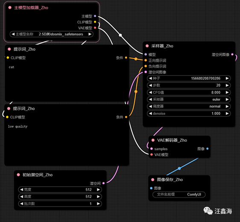Click the blue 图像 output socket on VAE解码器

pos(208,149)
